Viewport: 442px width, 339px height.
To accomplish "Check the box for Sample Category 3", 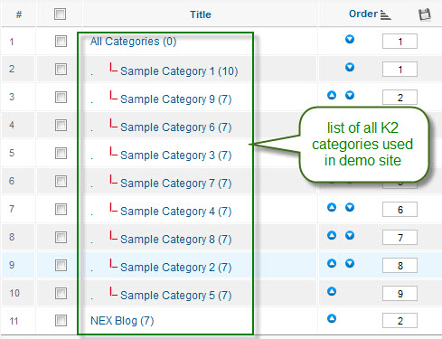I will [61, 153].
